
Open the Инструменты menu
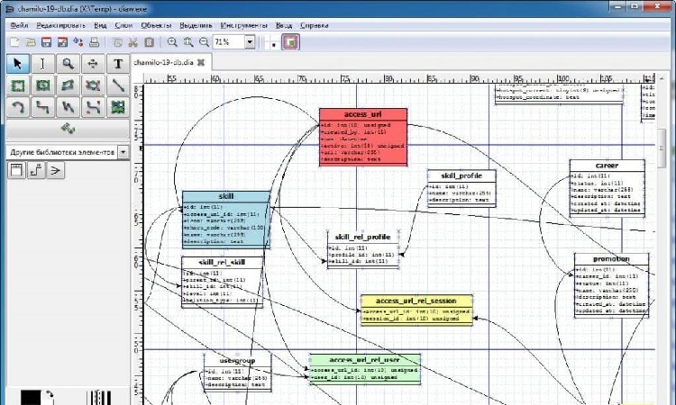(244, 25)
